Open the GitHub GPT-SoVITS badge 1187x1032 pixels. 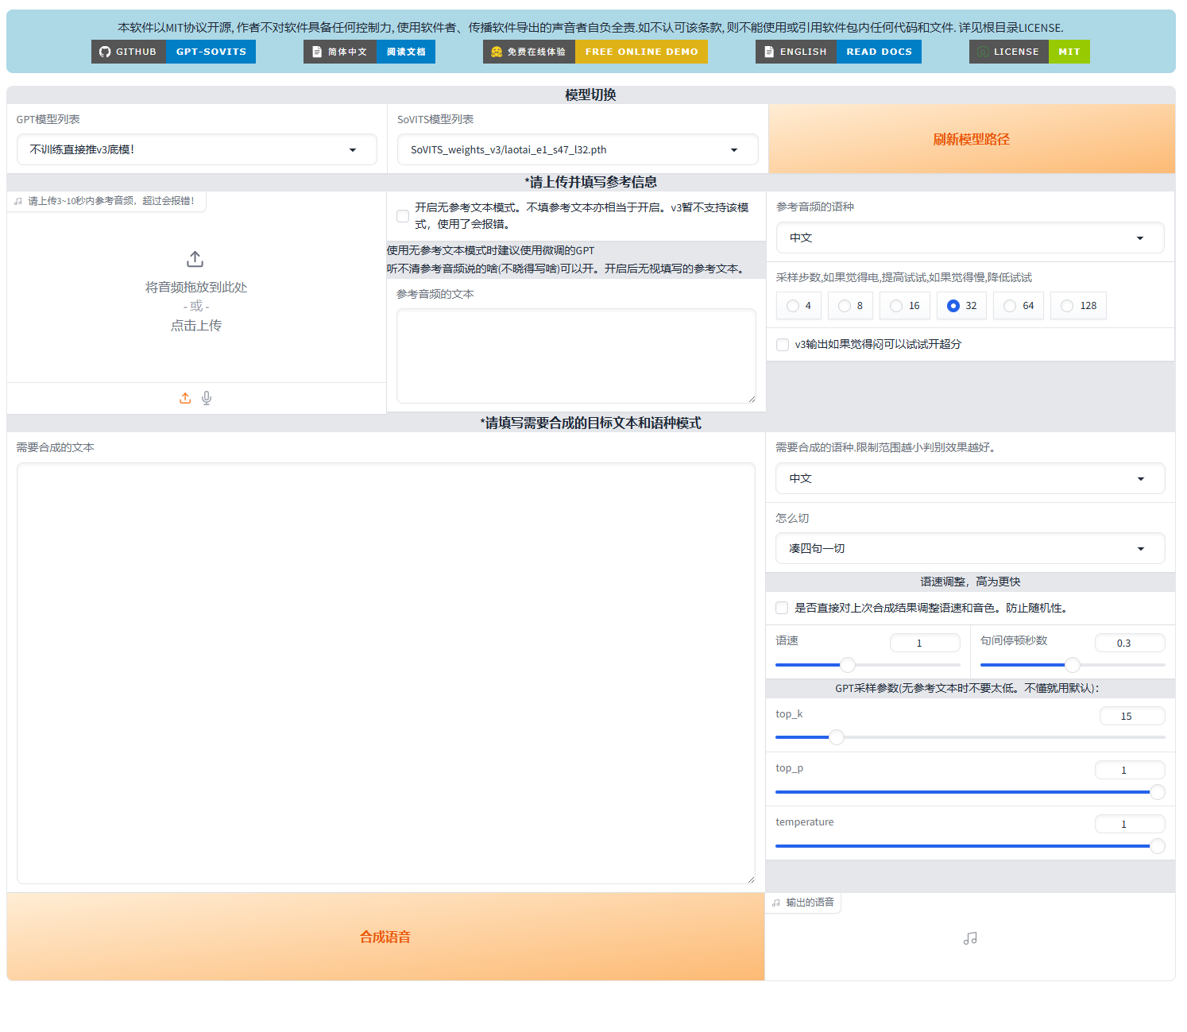pos(173,52)
